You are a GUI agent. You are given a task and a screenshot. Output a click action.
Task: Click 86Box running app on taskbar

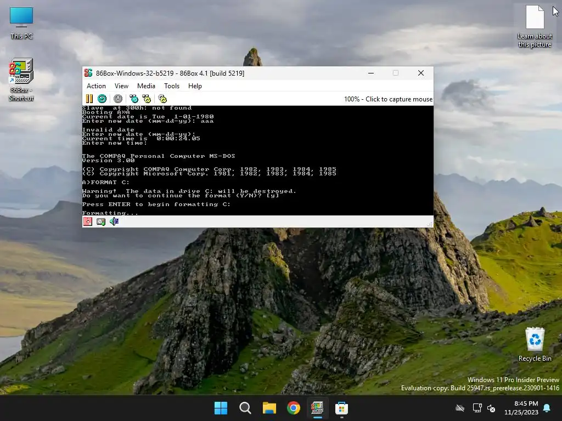point(318,408)
